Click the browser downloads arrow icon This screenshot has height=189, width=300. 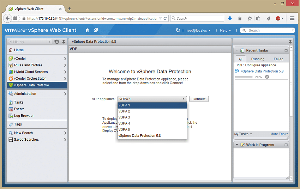click(x=230, y=18)
